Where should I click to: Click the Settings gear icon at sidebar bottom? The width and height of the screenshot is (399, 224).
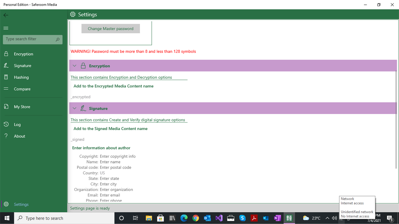pos(6,204)
